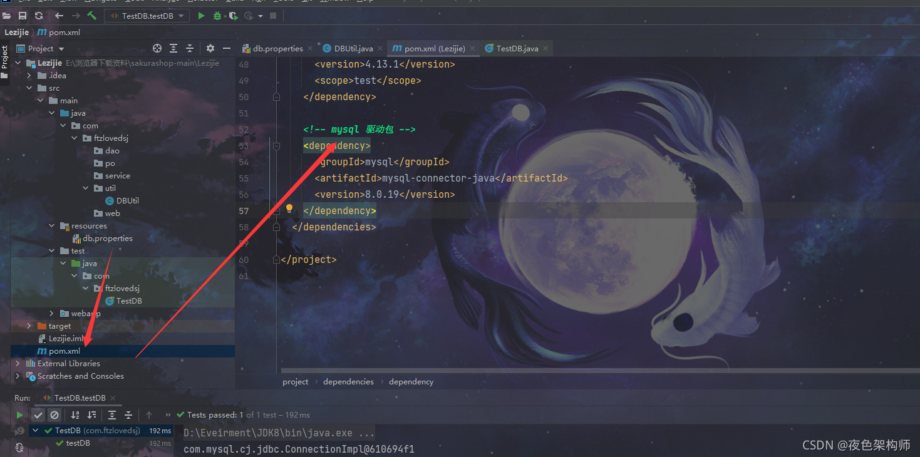This screenshot has height=457, width=920.
Task: Expand Scratches and Consoles node
Action: (18, 376)
